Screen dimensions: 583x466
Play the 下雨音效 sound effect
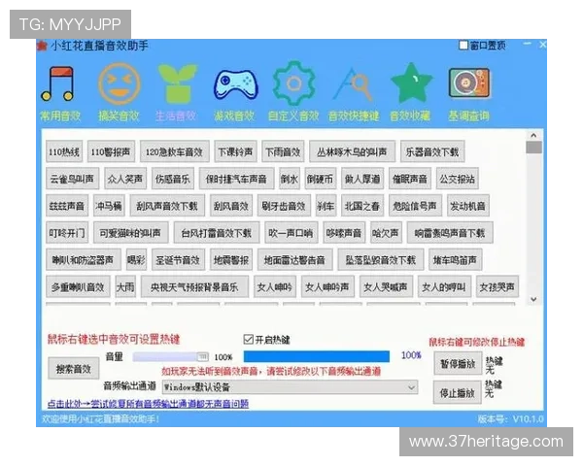283,151
